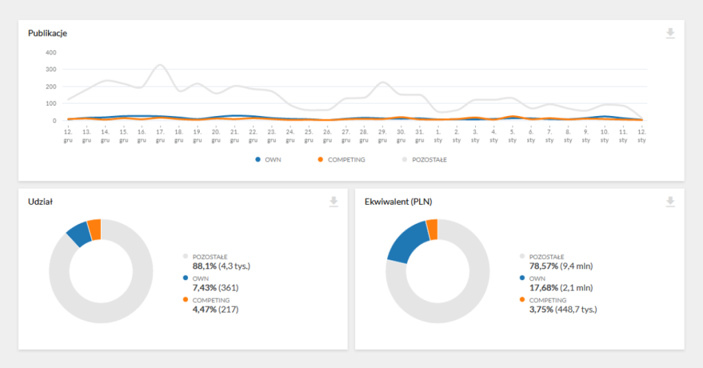Image resolution: width=703 pixels, height=368 pixels.
Task: Click the 300 y-axis value
Action: [51, 69]
